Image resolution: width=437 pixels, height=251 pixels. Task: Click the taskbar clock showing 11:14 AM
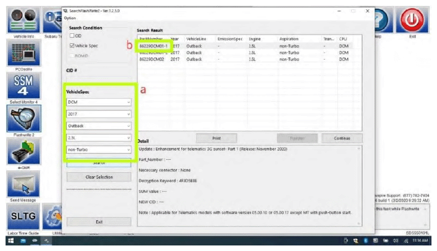point(420,241)
